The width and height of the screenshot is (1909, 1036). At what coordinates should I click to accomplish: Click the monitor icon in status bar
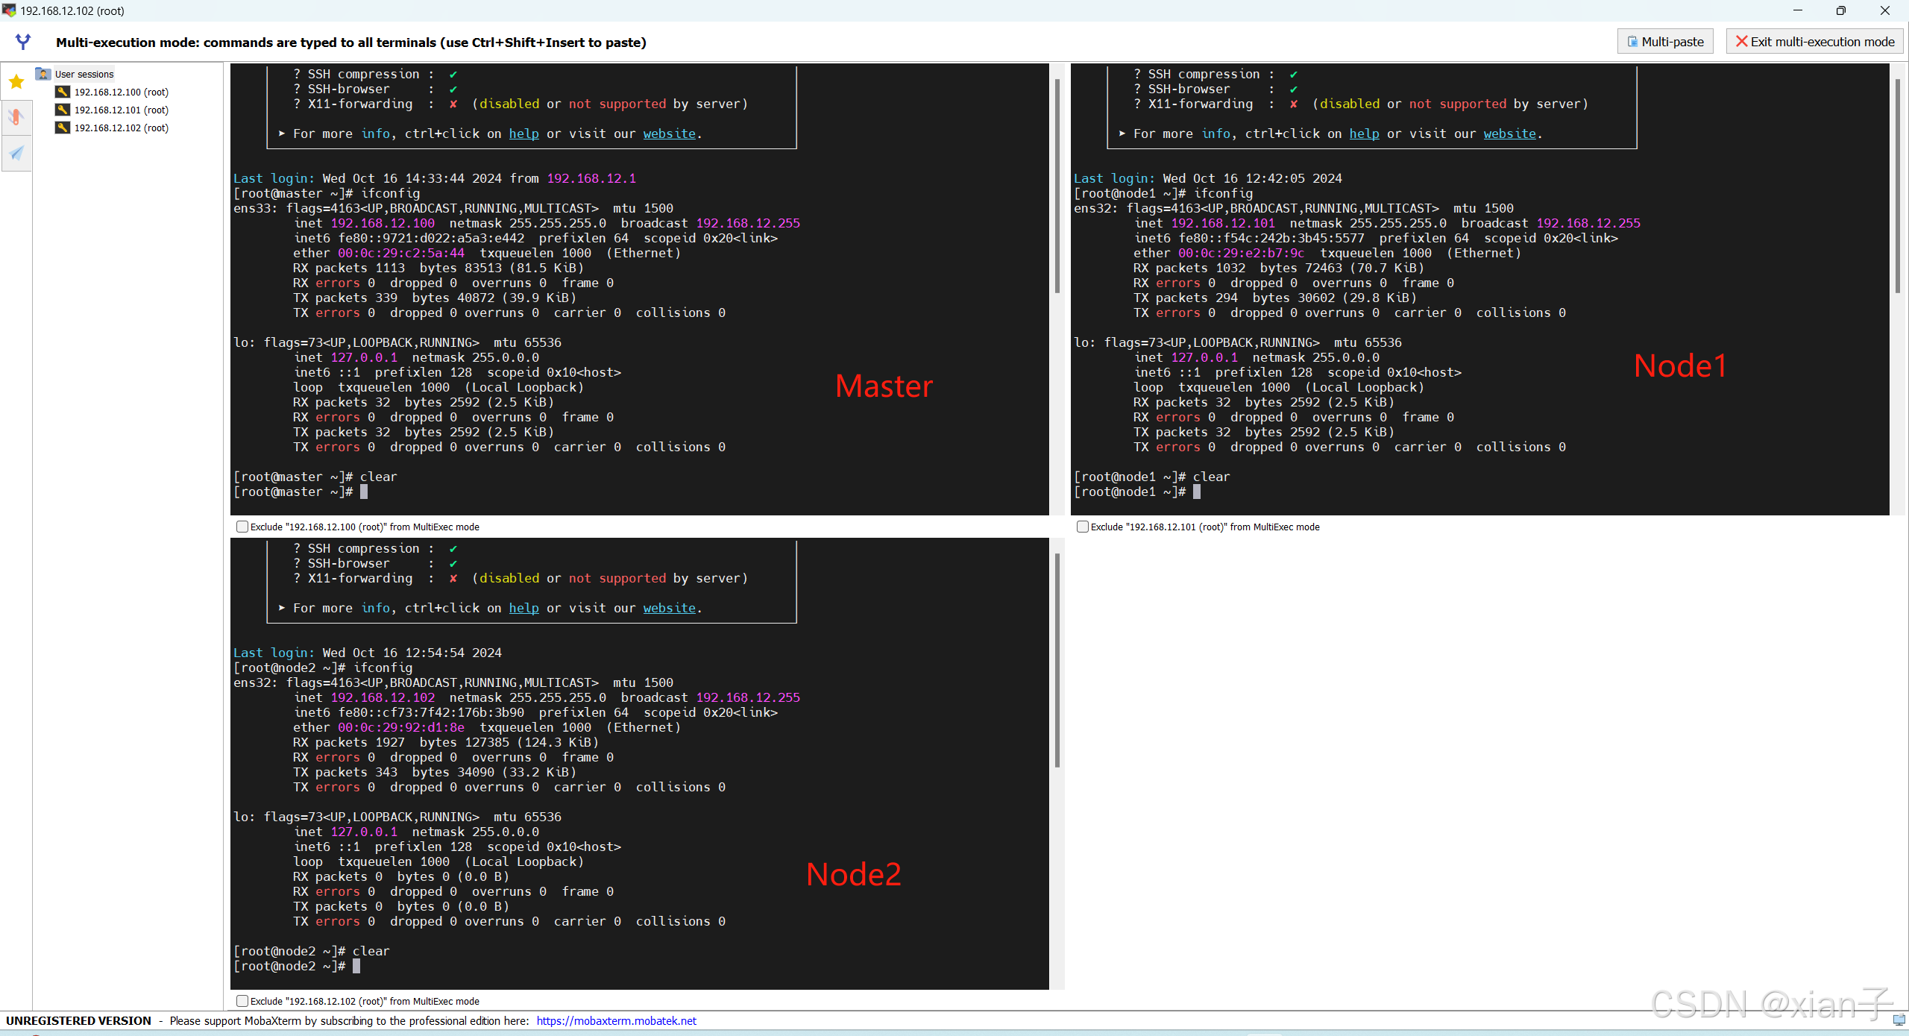[1899, 1020]
